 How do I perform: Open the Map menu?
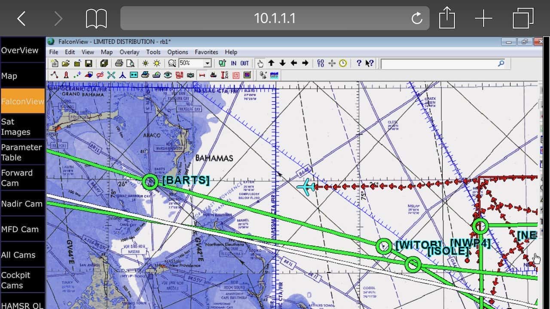(x=107, y=52)
